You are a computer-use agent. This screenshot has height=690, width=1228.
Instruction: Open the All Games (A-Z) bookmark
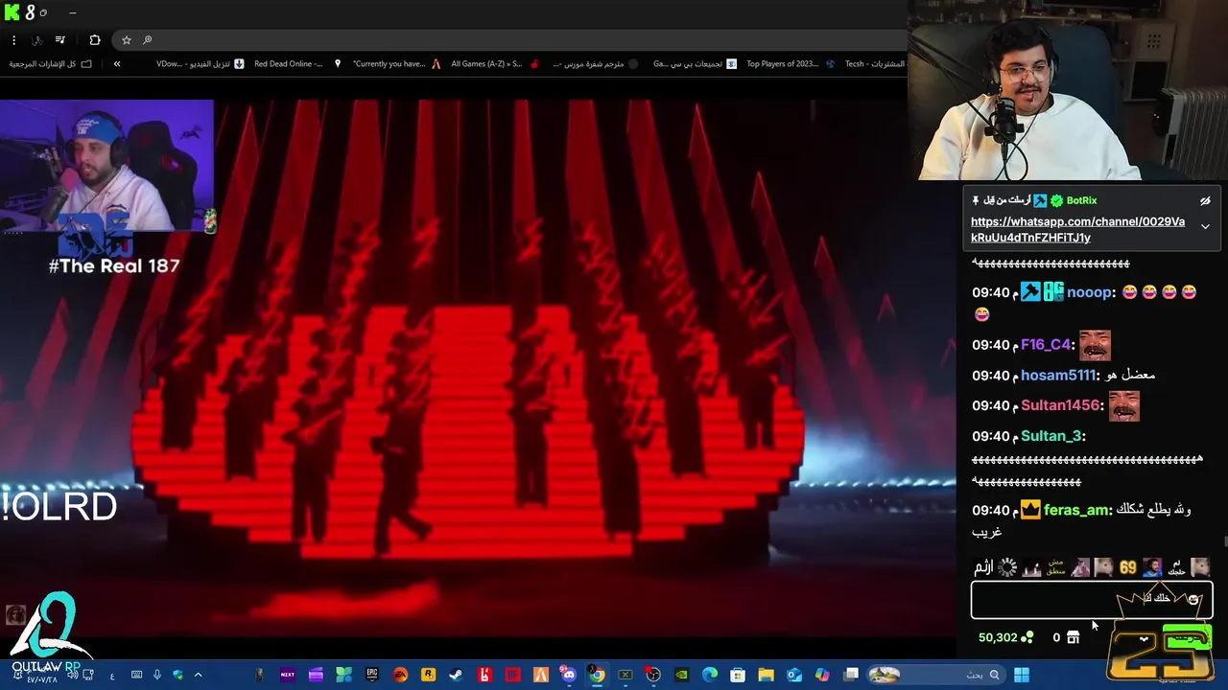click(495, 64)
